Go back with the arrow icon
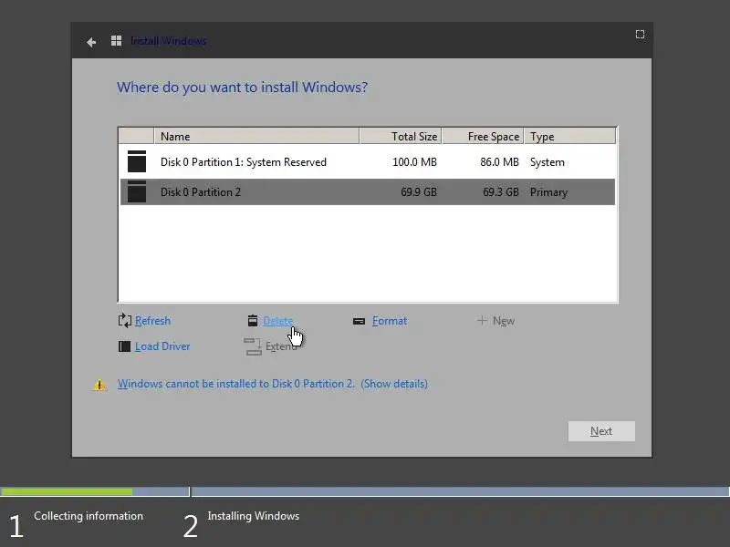The height and width of the screenshot is (547, 730). 91,42
